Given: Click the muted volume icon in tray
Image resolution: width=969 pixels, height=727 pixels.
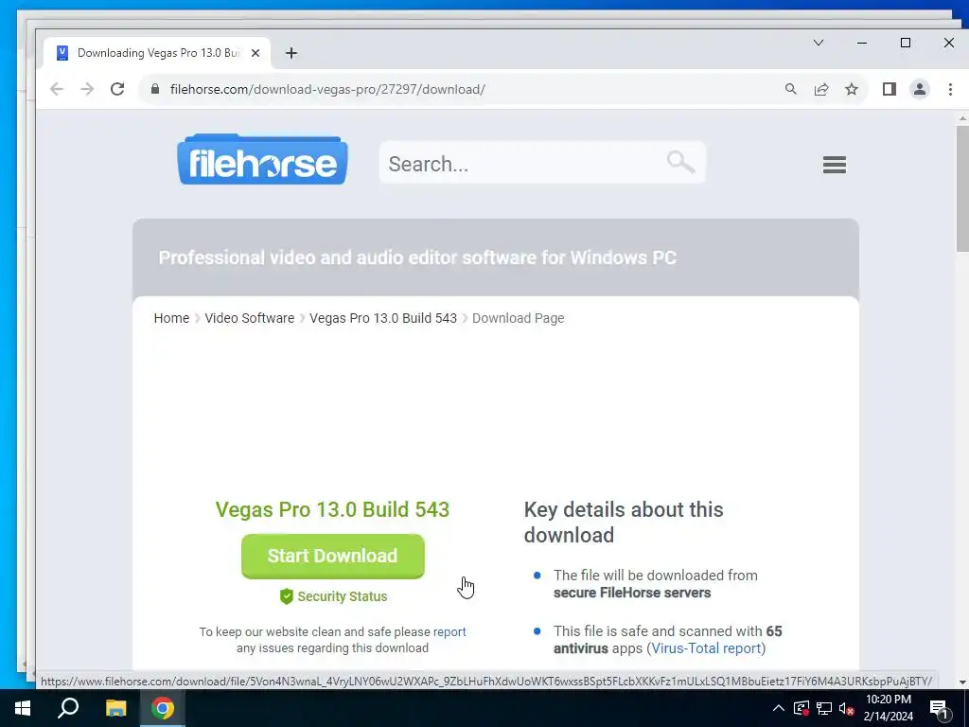Looking at the screenshot, I should [x=846, y=708].
